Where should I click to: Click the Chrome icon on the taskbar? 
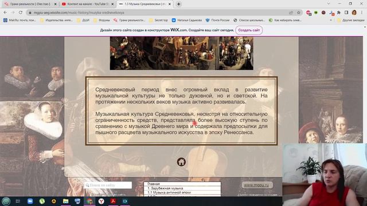[x=89, y=201]
